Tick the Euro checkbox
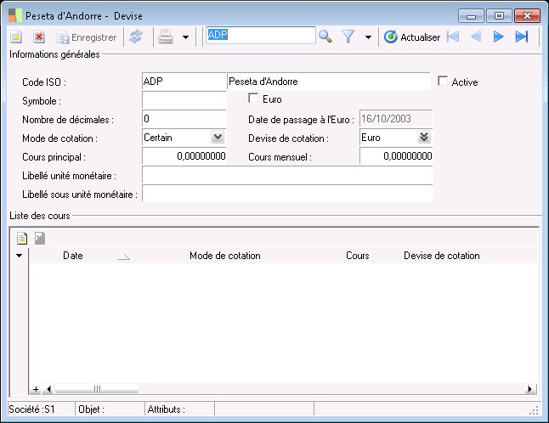The height and width of the screenshot is (423, 549). coord(254,99)
